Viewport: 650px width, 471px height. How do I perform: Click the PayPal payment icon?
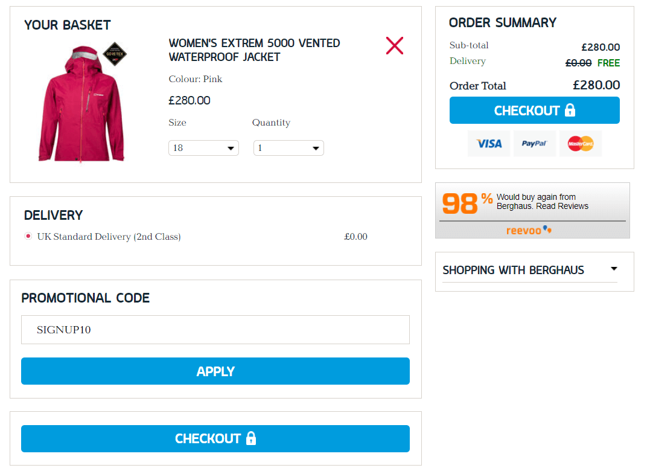point(534,144)
